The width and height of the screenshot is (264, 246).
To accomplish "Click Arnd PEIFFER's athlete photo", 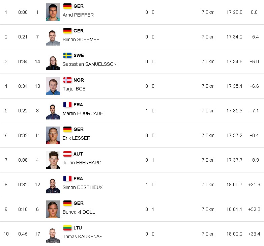I will (x=53, y=12).
